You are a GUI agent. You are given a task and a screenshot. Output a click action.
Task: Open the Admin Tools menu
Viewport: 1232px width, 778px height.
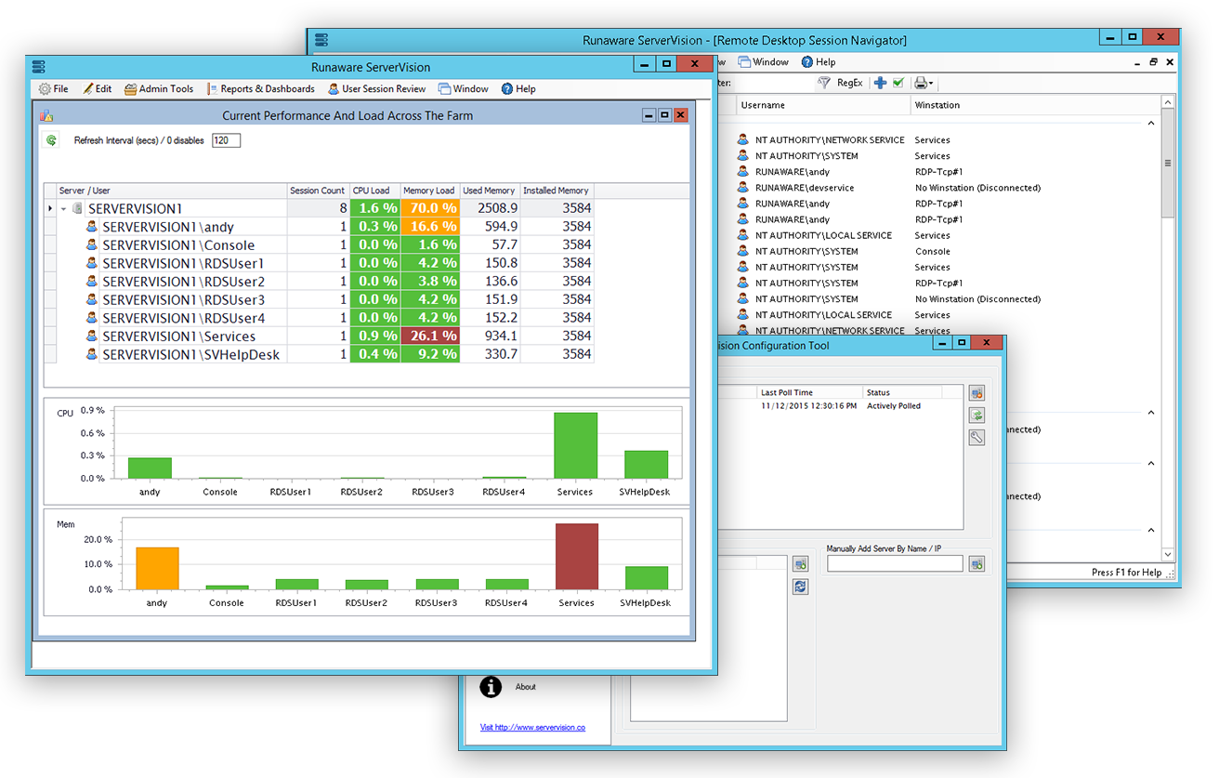[x=159, y=89]
